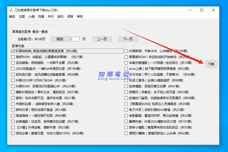Open the 年代 menu

[51, 17]
